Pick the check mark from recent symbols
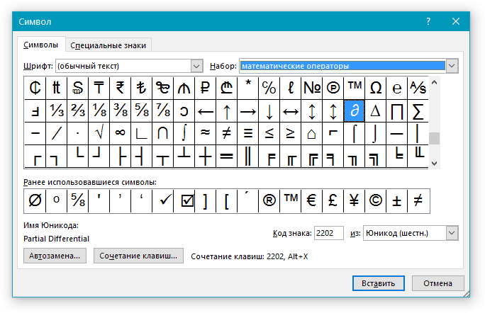This screenshot has width=485, height=313. [162, 201]
